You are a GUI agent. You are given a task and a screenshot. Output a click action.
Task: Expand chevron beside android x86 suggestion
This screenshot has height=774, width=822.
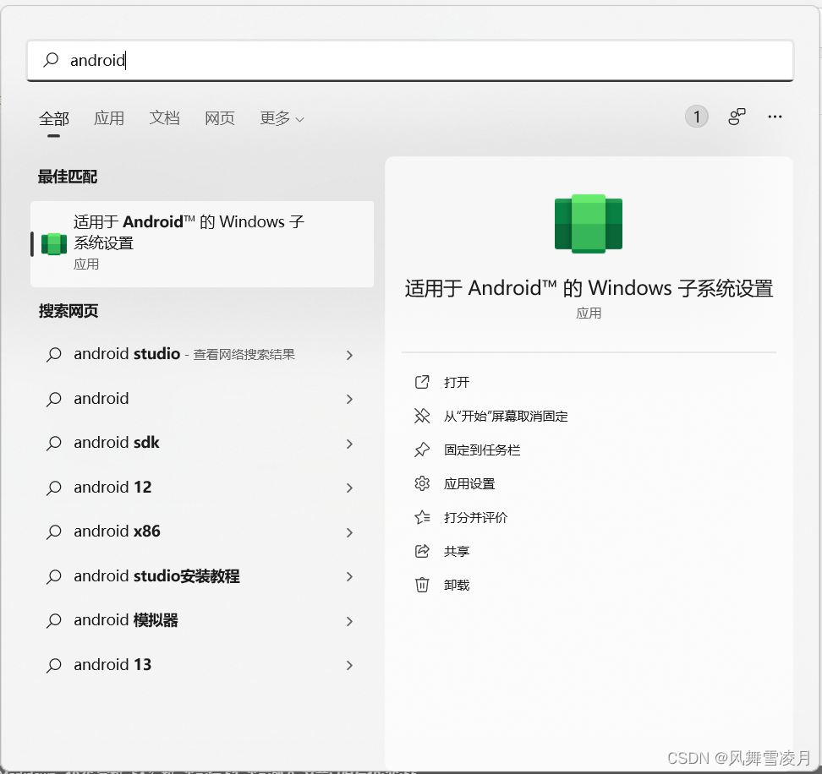(349, 532)
